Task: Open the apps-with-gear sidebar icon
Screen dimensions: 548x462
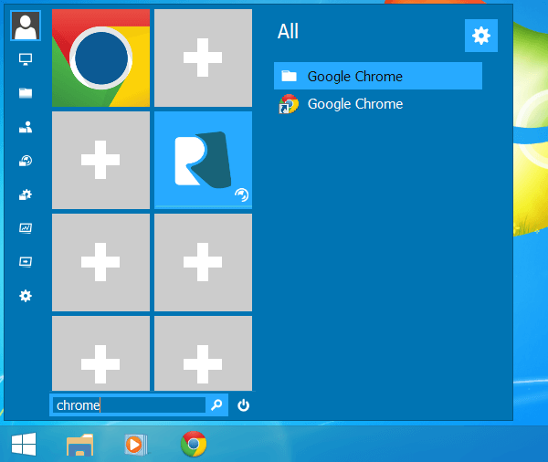Action: (x=26, y=194)
